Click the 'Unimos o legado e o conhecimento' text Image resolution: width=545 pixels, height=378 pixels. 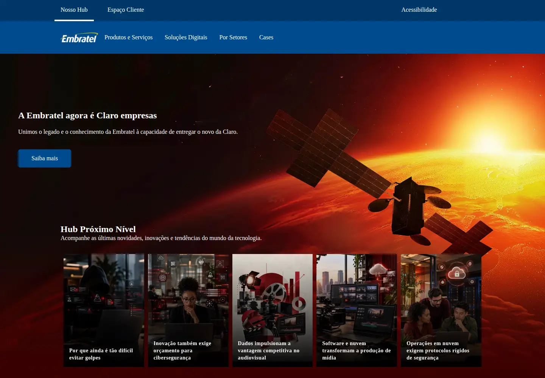coord(128,132)
